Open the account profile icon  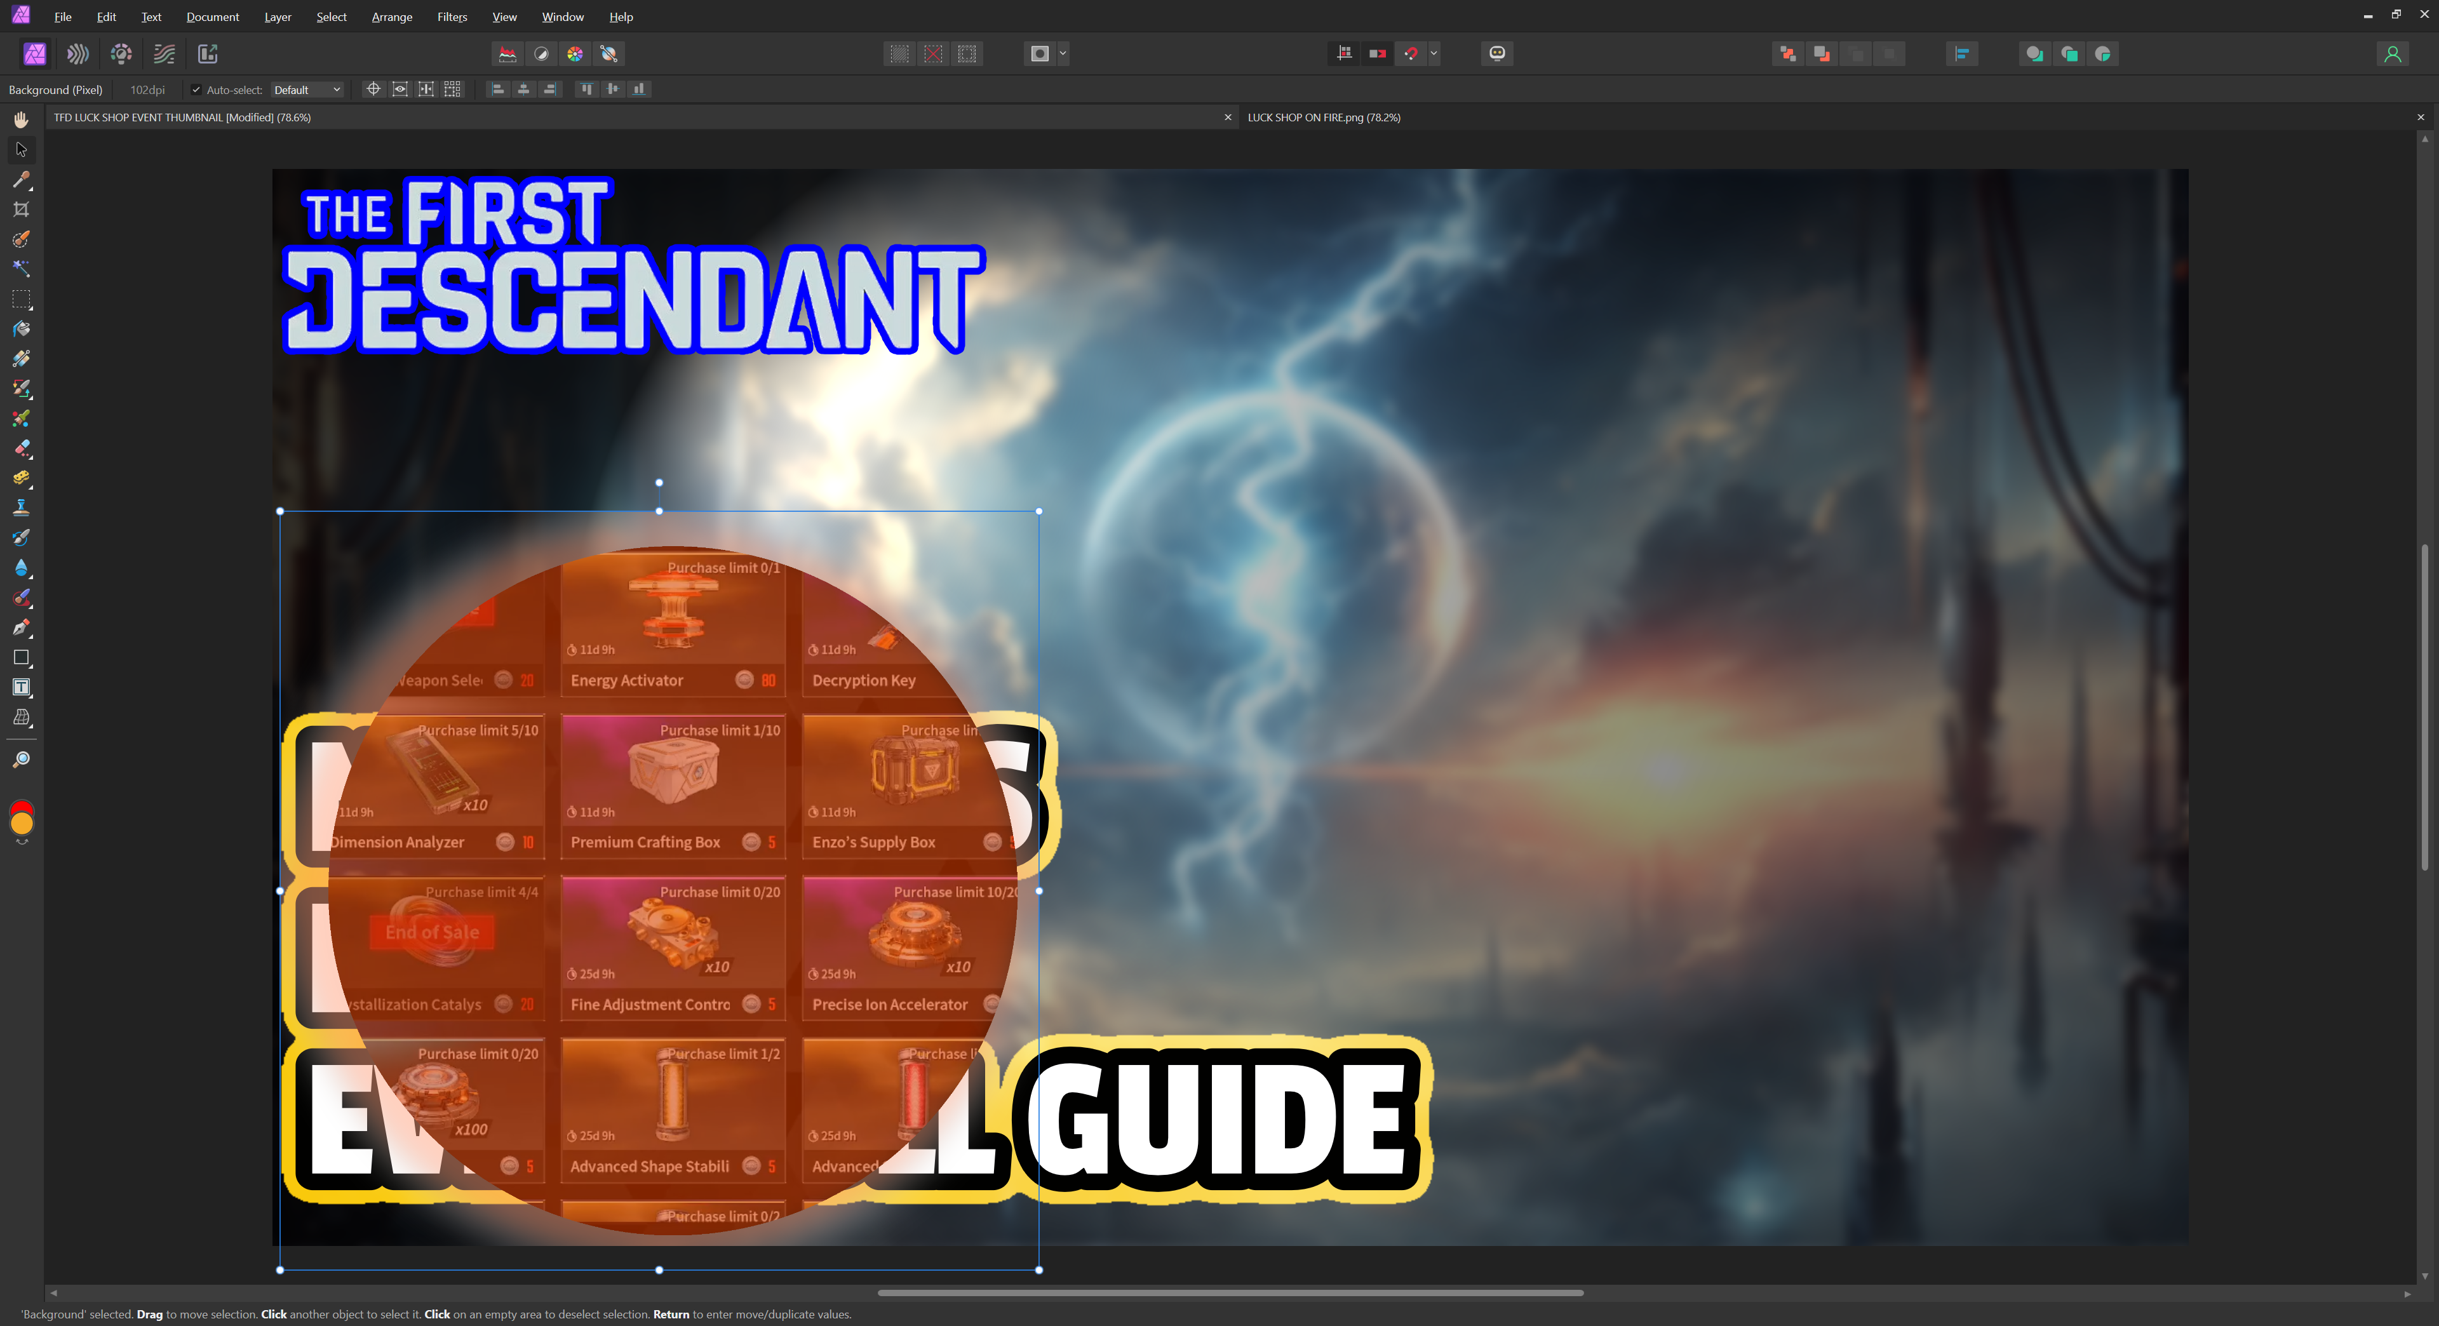point(2393,54)
